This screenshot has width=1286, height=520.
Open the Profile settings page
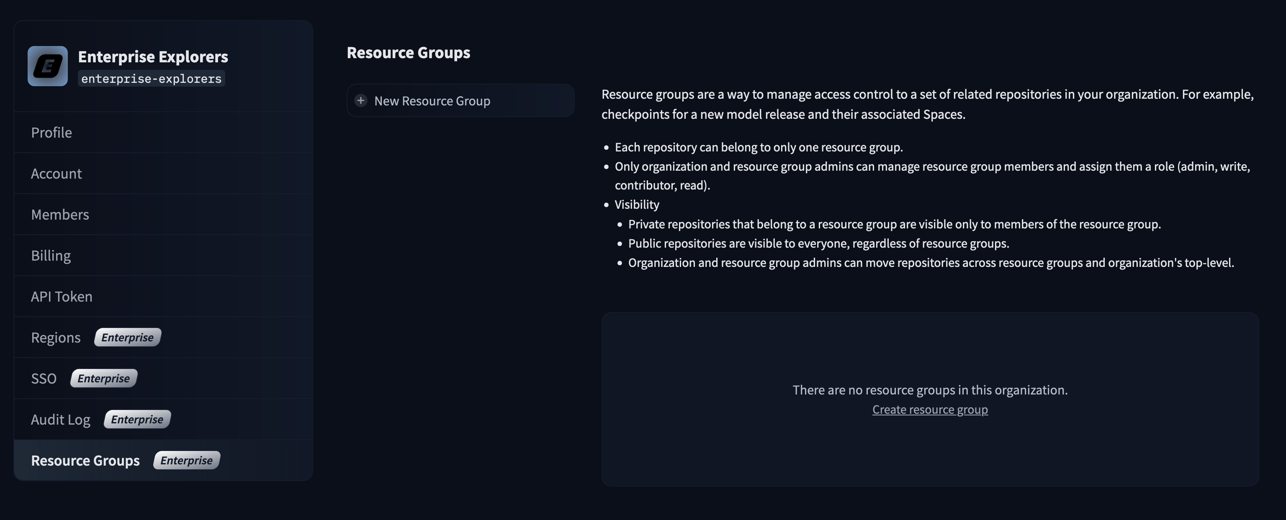(51, 132)
